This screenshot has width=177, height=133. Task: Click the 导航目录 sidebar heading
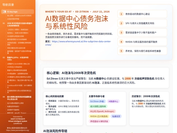click(8, 5)
